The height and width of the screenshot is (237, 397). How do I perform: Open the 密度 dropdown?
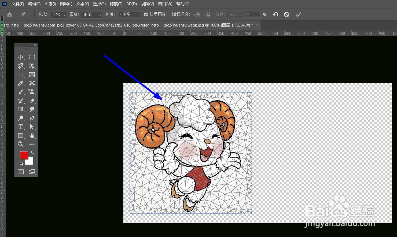click(x=92, y=14)
